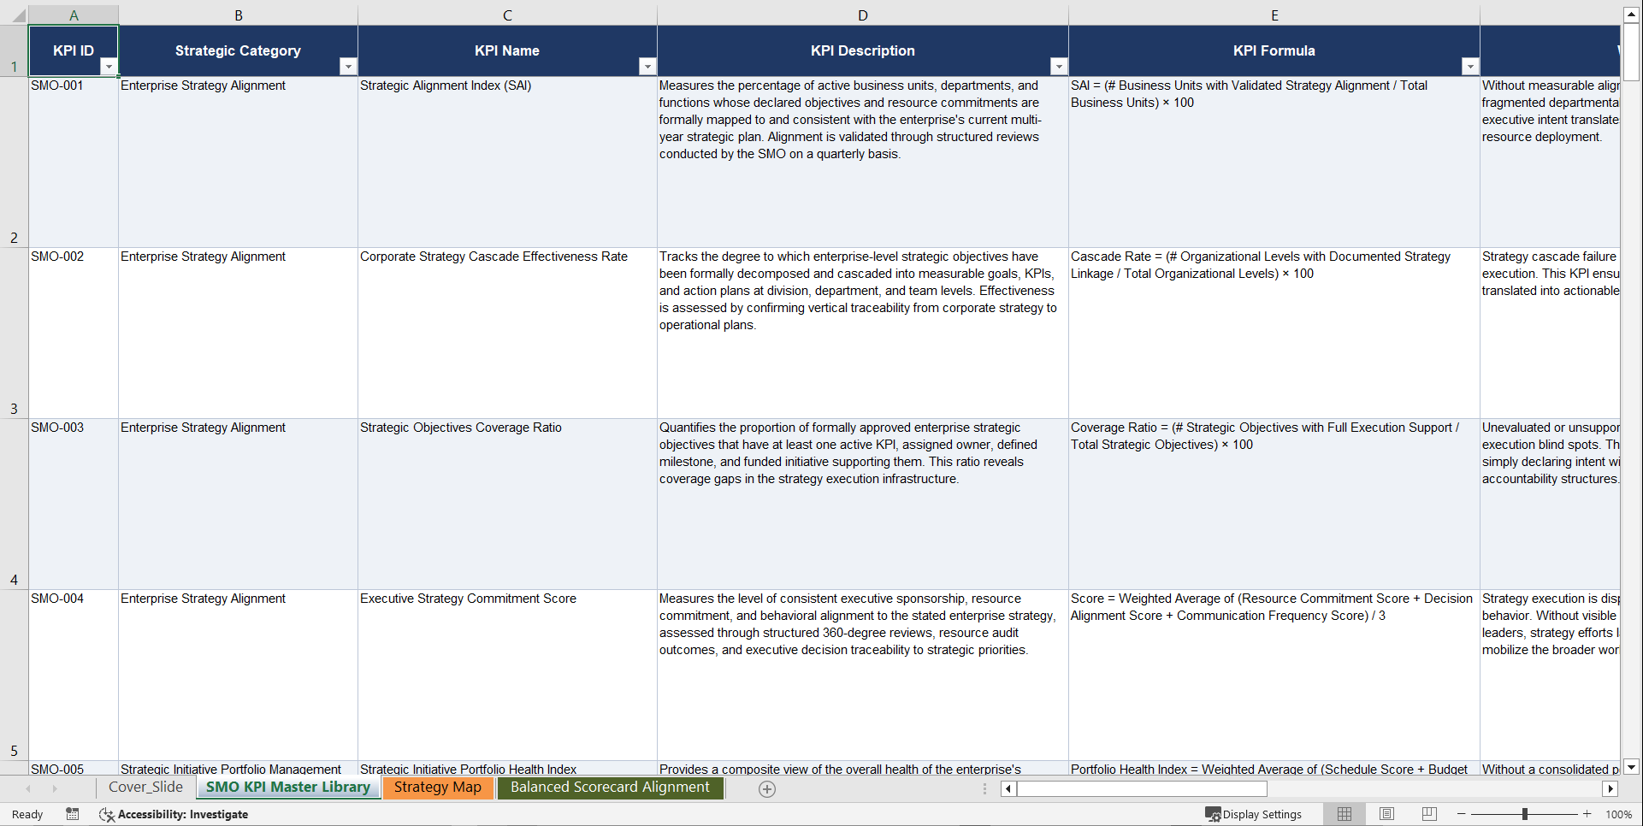The height and width of the screenshot is (826, 1643).
Task: Click the Strategic Category header cell
Action: (x=238, y=50)
